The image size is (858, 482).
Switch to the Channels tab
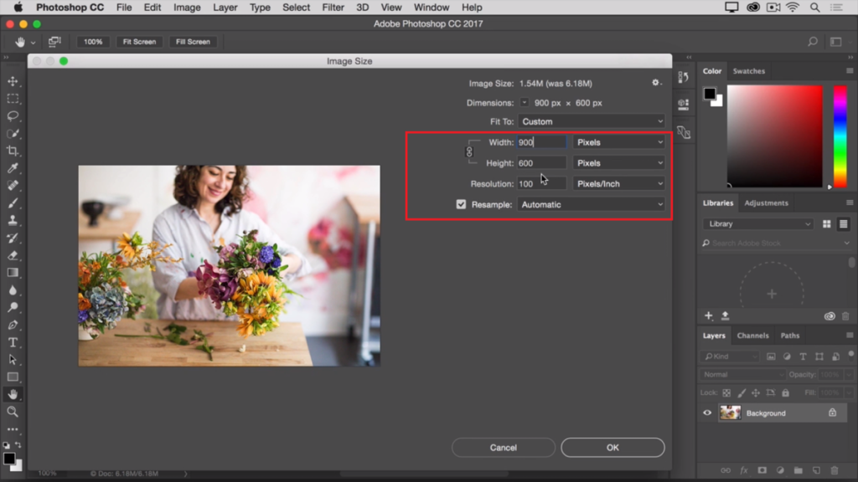[752, 336]
